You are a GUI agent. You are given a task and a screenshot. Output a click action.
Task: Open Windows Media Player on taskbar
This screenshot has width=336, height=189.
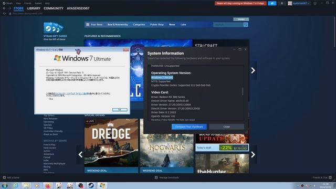click(x=37, y=185)
